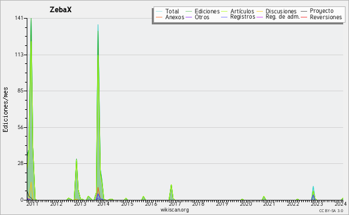Click the CC BY-SA 3.0 license text
Image resolution: width=349 pixels, height=215 pixels.
pyautogui.click(x=331, y=210)
